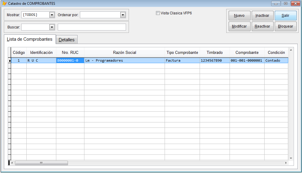Screen dimensions: 302x173
Task: Click the Salir button to exit
Action: [x=285, y=16]
